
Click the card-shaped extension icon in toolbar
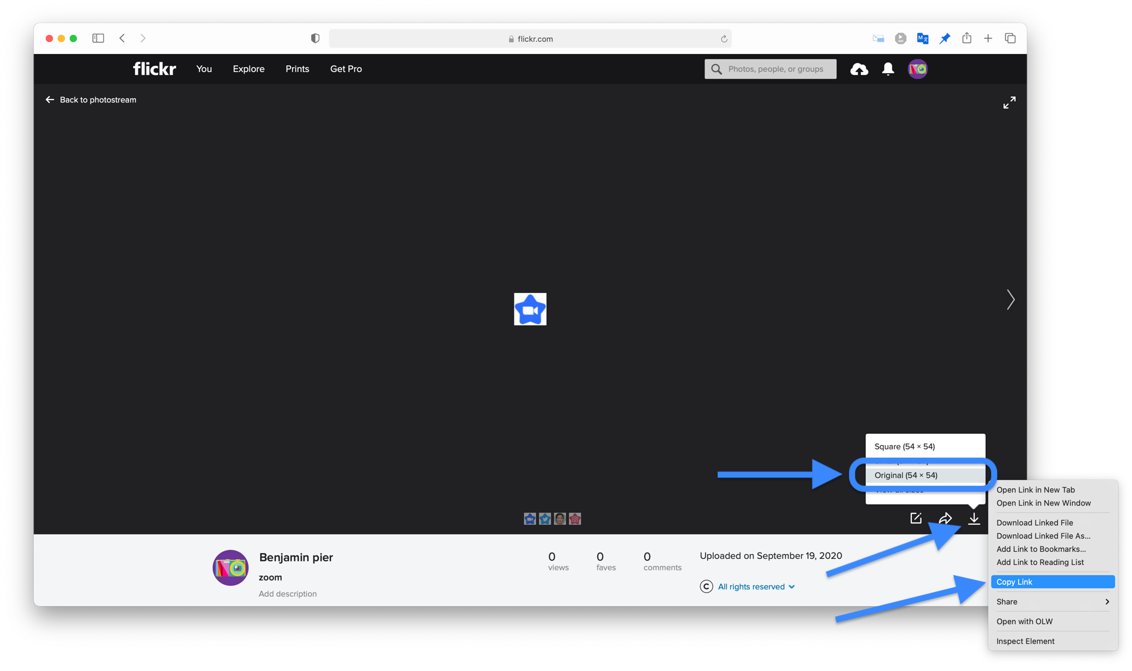coord(878,38)
